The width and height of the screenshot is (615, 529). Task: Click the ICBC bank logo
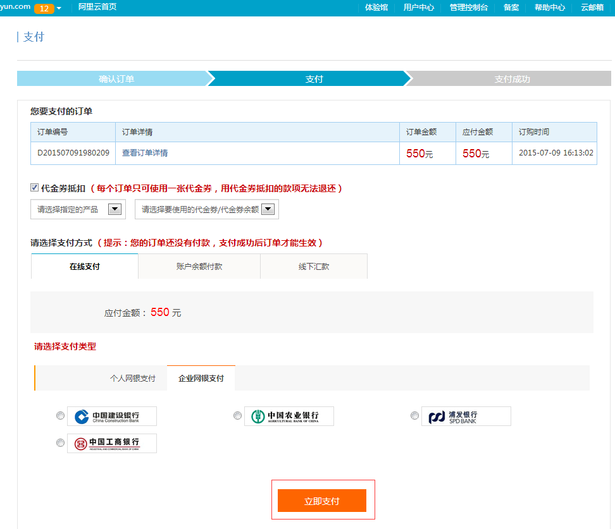[112, 443]
